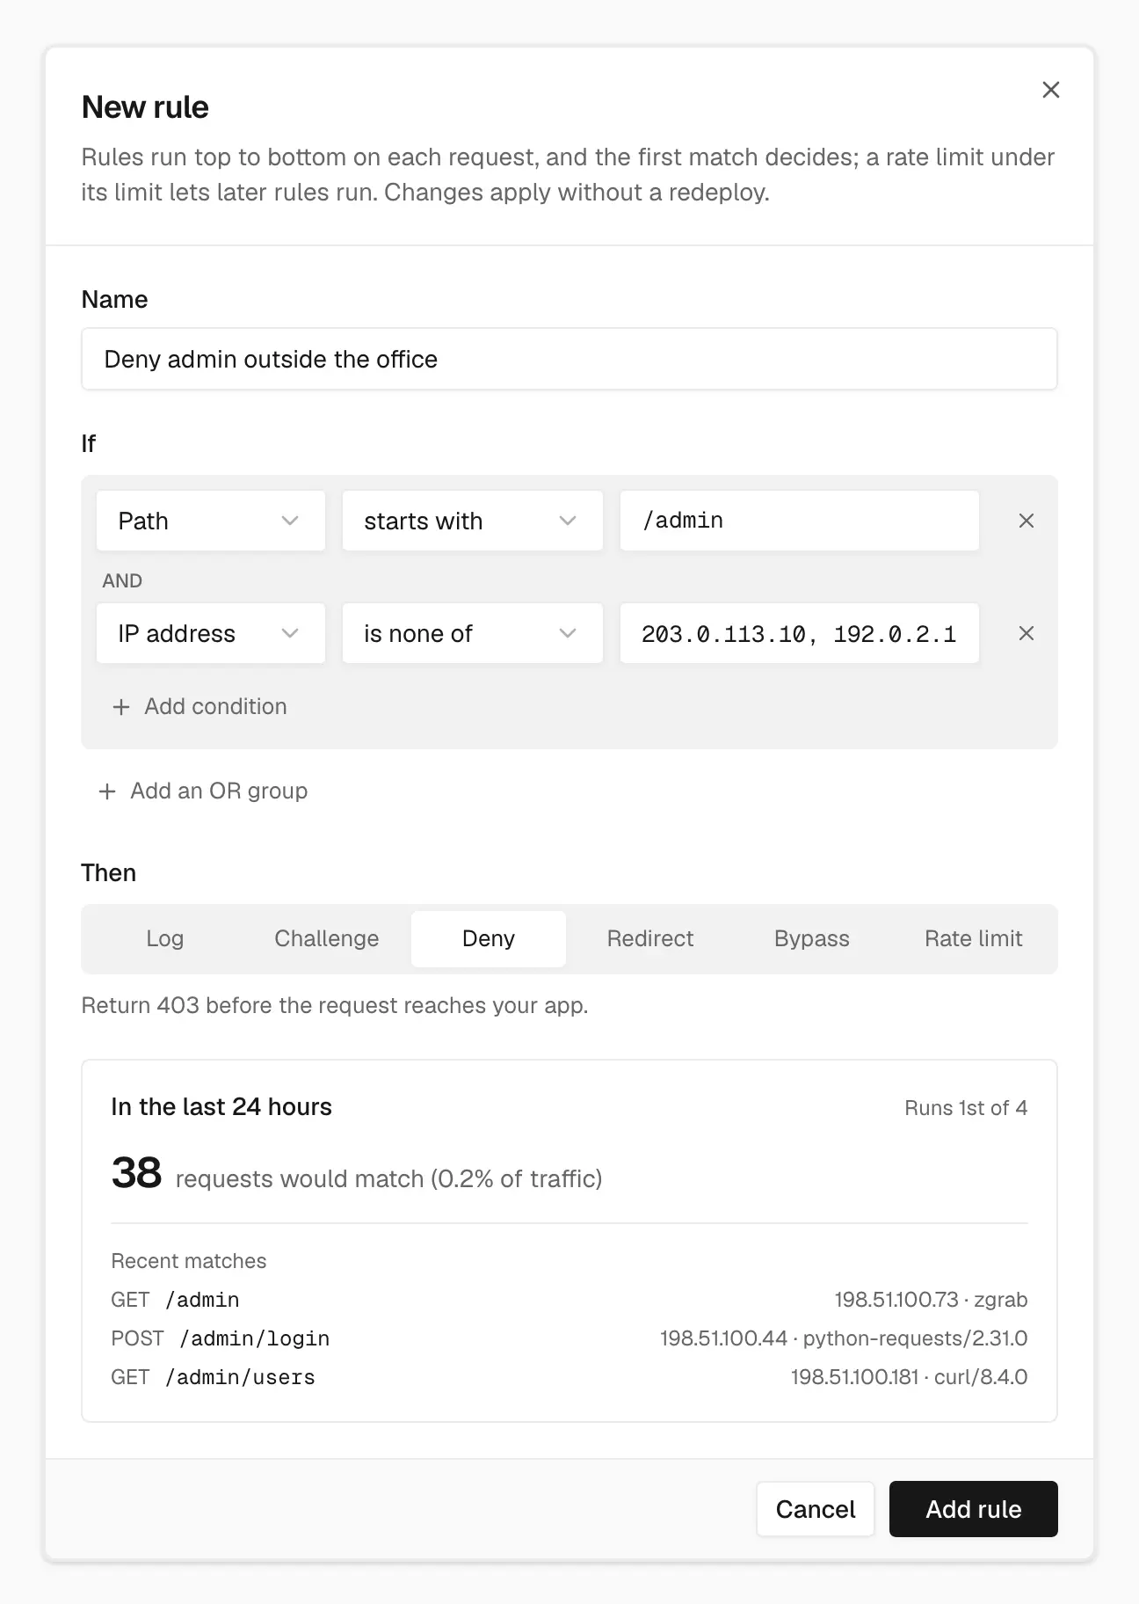Click the 'AND' connector label
The height and width of the screenshot is (1604, 1139).
(122, 580)
